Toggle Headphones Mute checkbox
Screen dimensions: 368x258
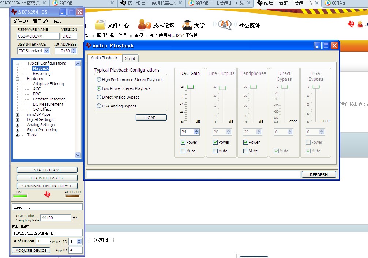pos(245,151)
